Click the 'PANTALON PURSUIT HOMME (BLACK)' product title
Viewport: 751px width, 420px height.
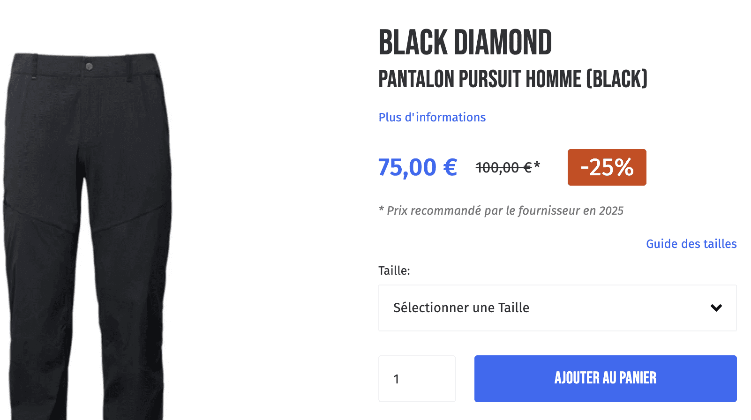(513, 79)
